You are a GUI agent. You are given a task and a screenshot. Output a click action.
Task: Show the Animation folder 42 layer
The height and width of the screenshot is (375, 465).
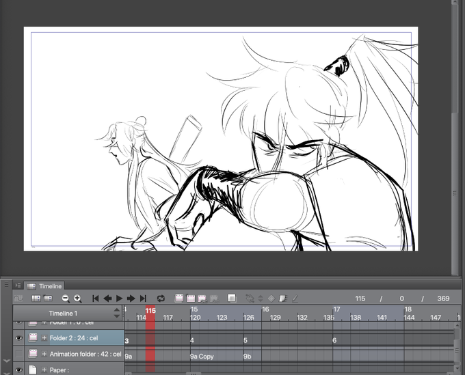point(18,354)
